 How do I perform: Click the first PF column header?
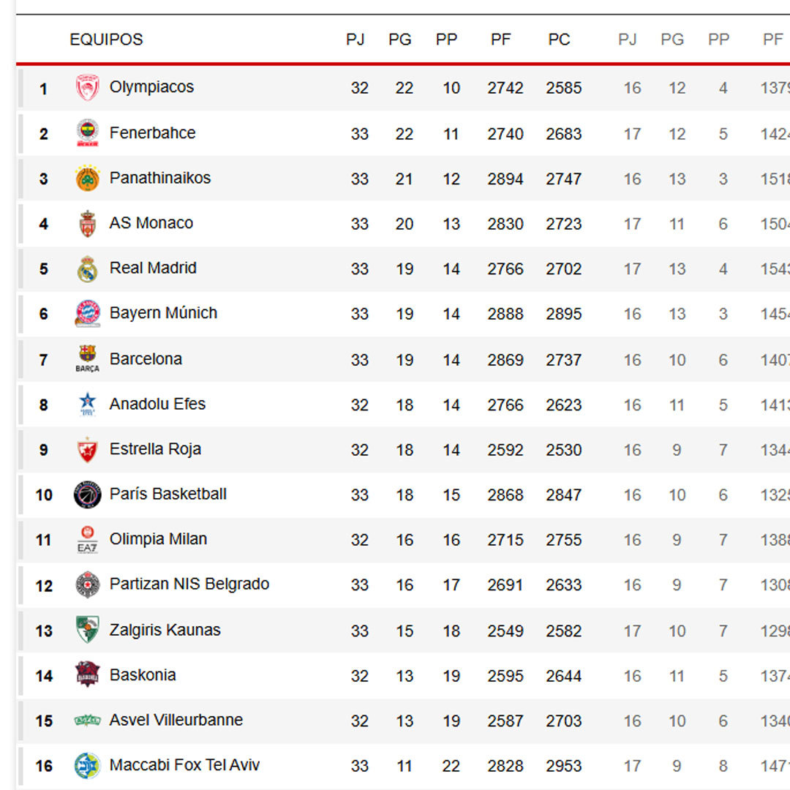[x=501, y=39]
